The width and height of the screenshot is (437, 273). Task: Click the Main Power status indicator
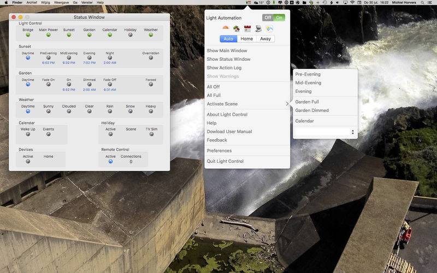pos(49,35)
